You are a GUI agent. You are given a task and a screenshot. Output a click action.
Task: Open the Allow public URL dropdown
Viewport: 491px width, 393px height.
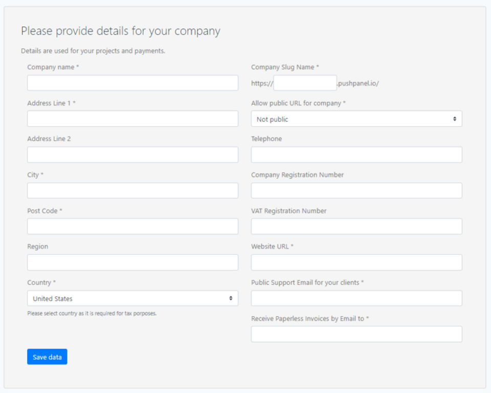click(356, 119)
